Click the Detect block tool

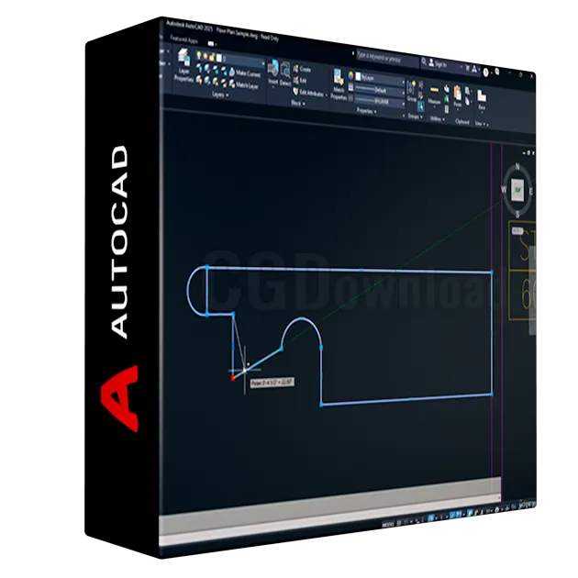pos(285,75)
